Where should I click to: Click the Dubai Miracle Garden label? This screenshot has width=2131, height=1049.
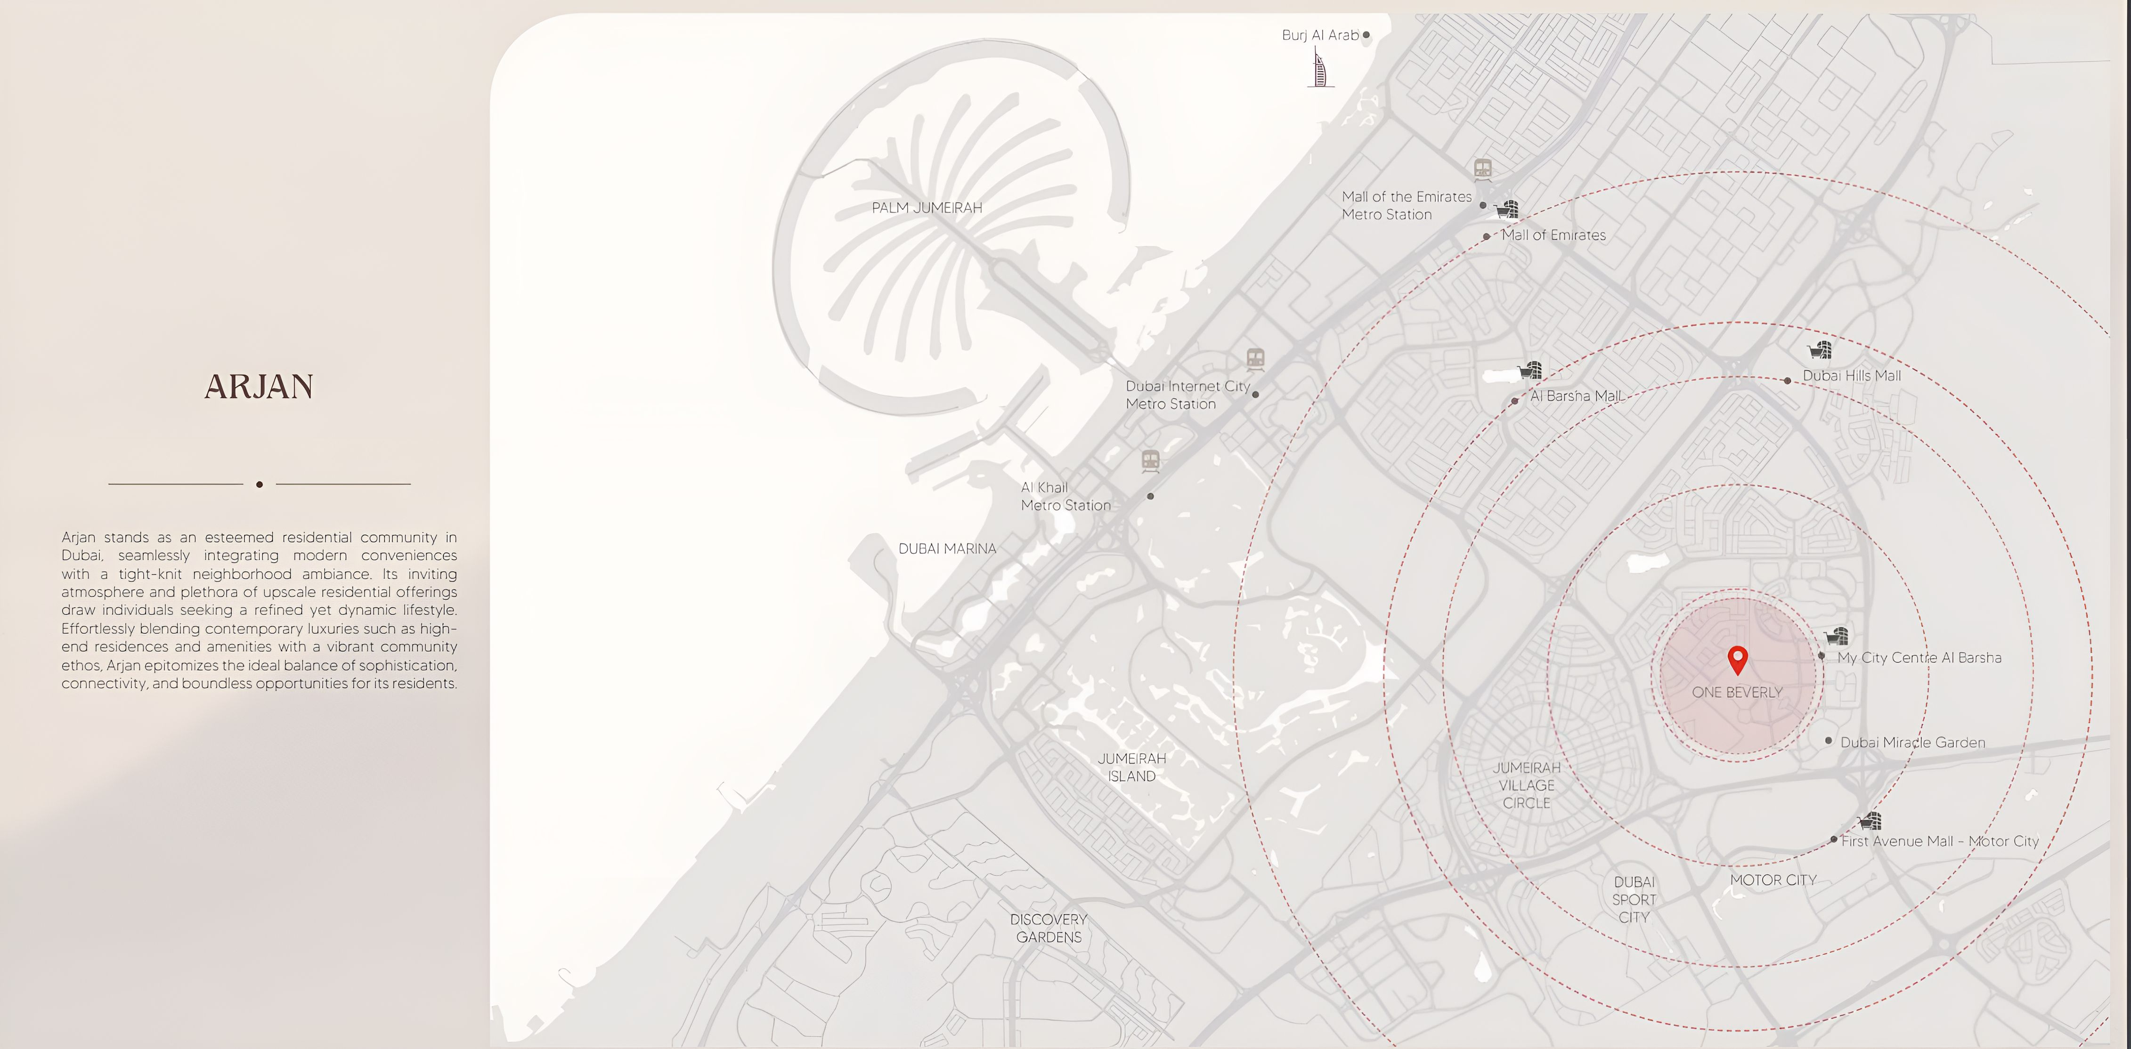(1912, 742)
